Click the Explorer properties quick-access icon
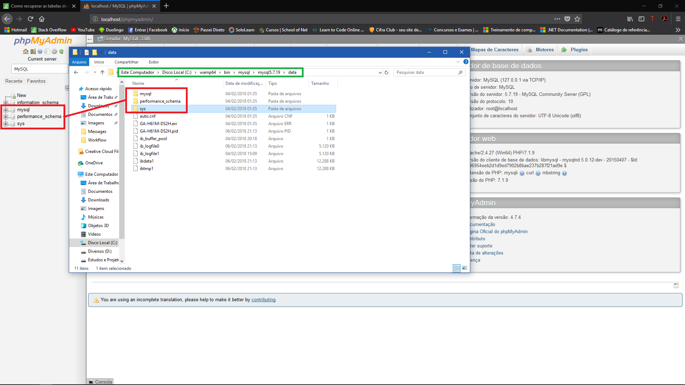 tap(87, 52)
